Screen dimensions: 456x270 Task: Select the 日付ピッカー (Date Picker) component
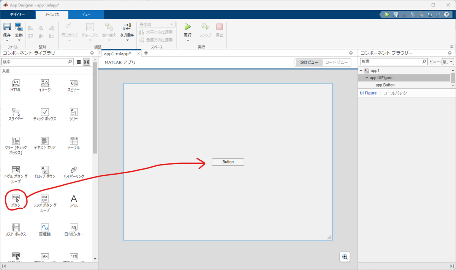(74, 230)
